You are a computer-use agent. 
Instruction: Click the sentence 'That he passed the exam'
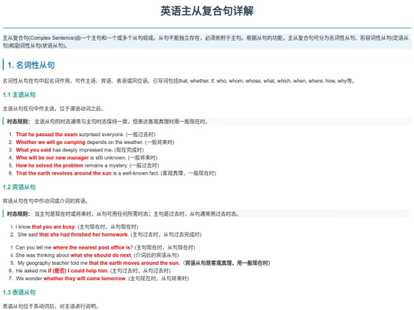click(x=47, y=135)
